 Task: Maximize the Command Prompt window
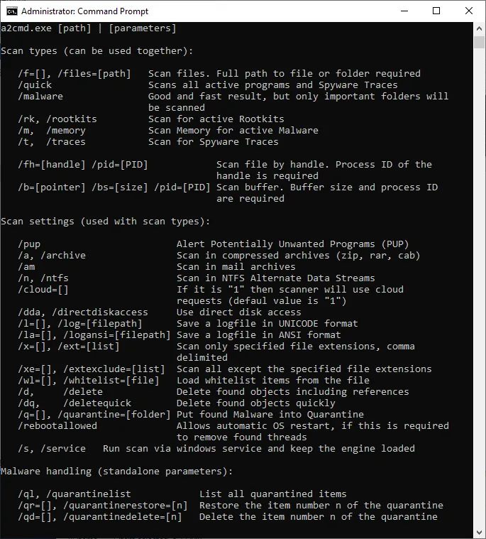[x=436, y=11]
